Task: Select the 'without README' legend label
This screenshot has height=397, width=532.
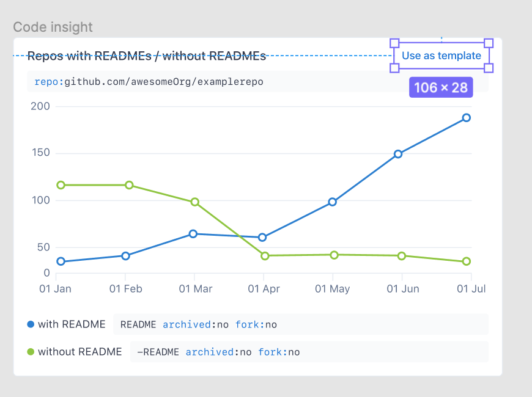Action: (x=79, y=352)
